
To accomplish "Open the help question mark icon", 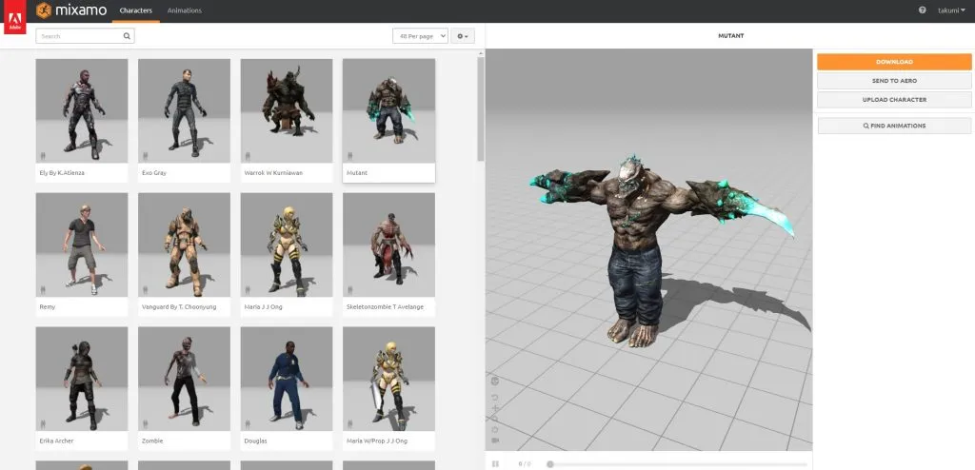I will [x=922, y=10].
